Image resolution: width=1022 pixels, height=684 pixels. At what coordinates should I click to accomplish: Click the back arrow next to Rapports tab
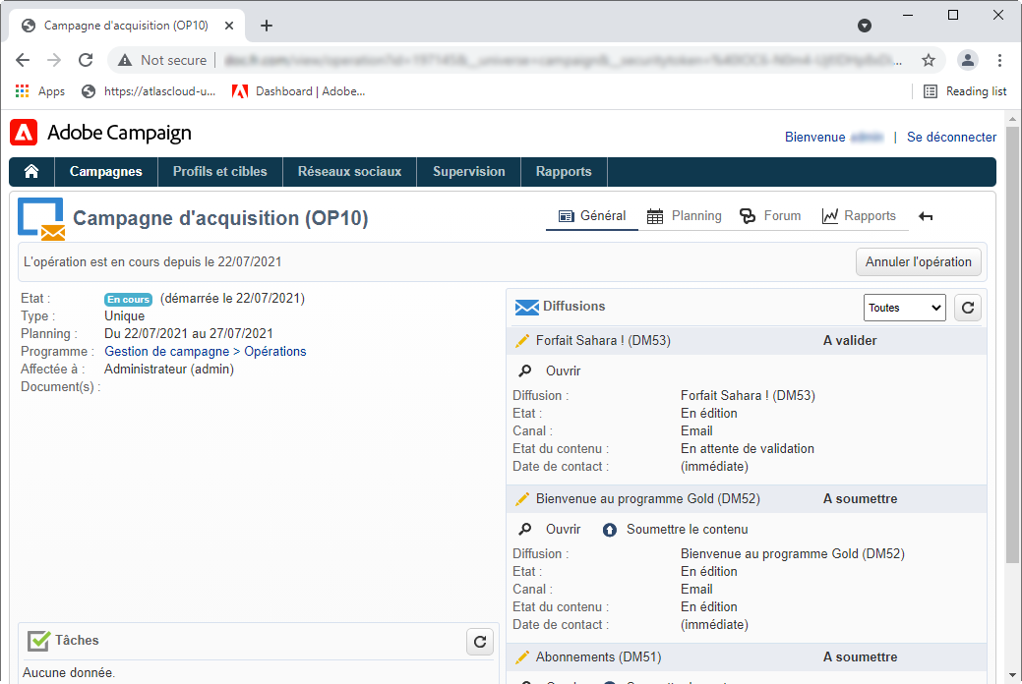tap(926, 216)
